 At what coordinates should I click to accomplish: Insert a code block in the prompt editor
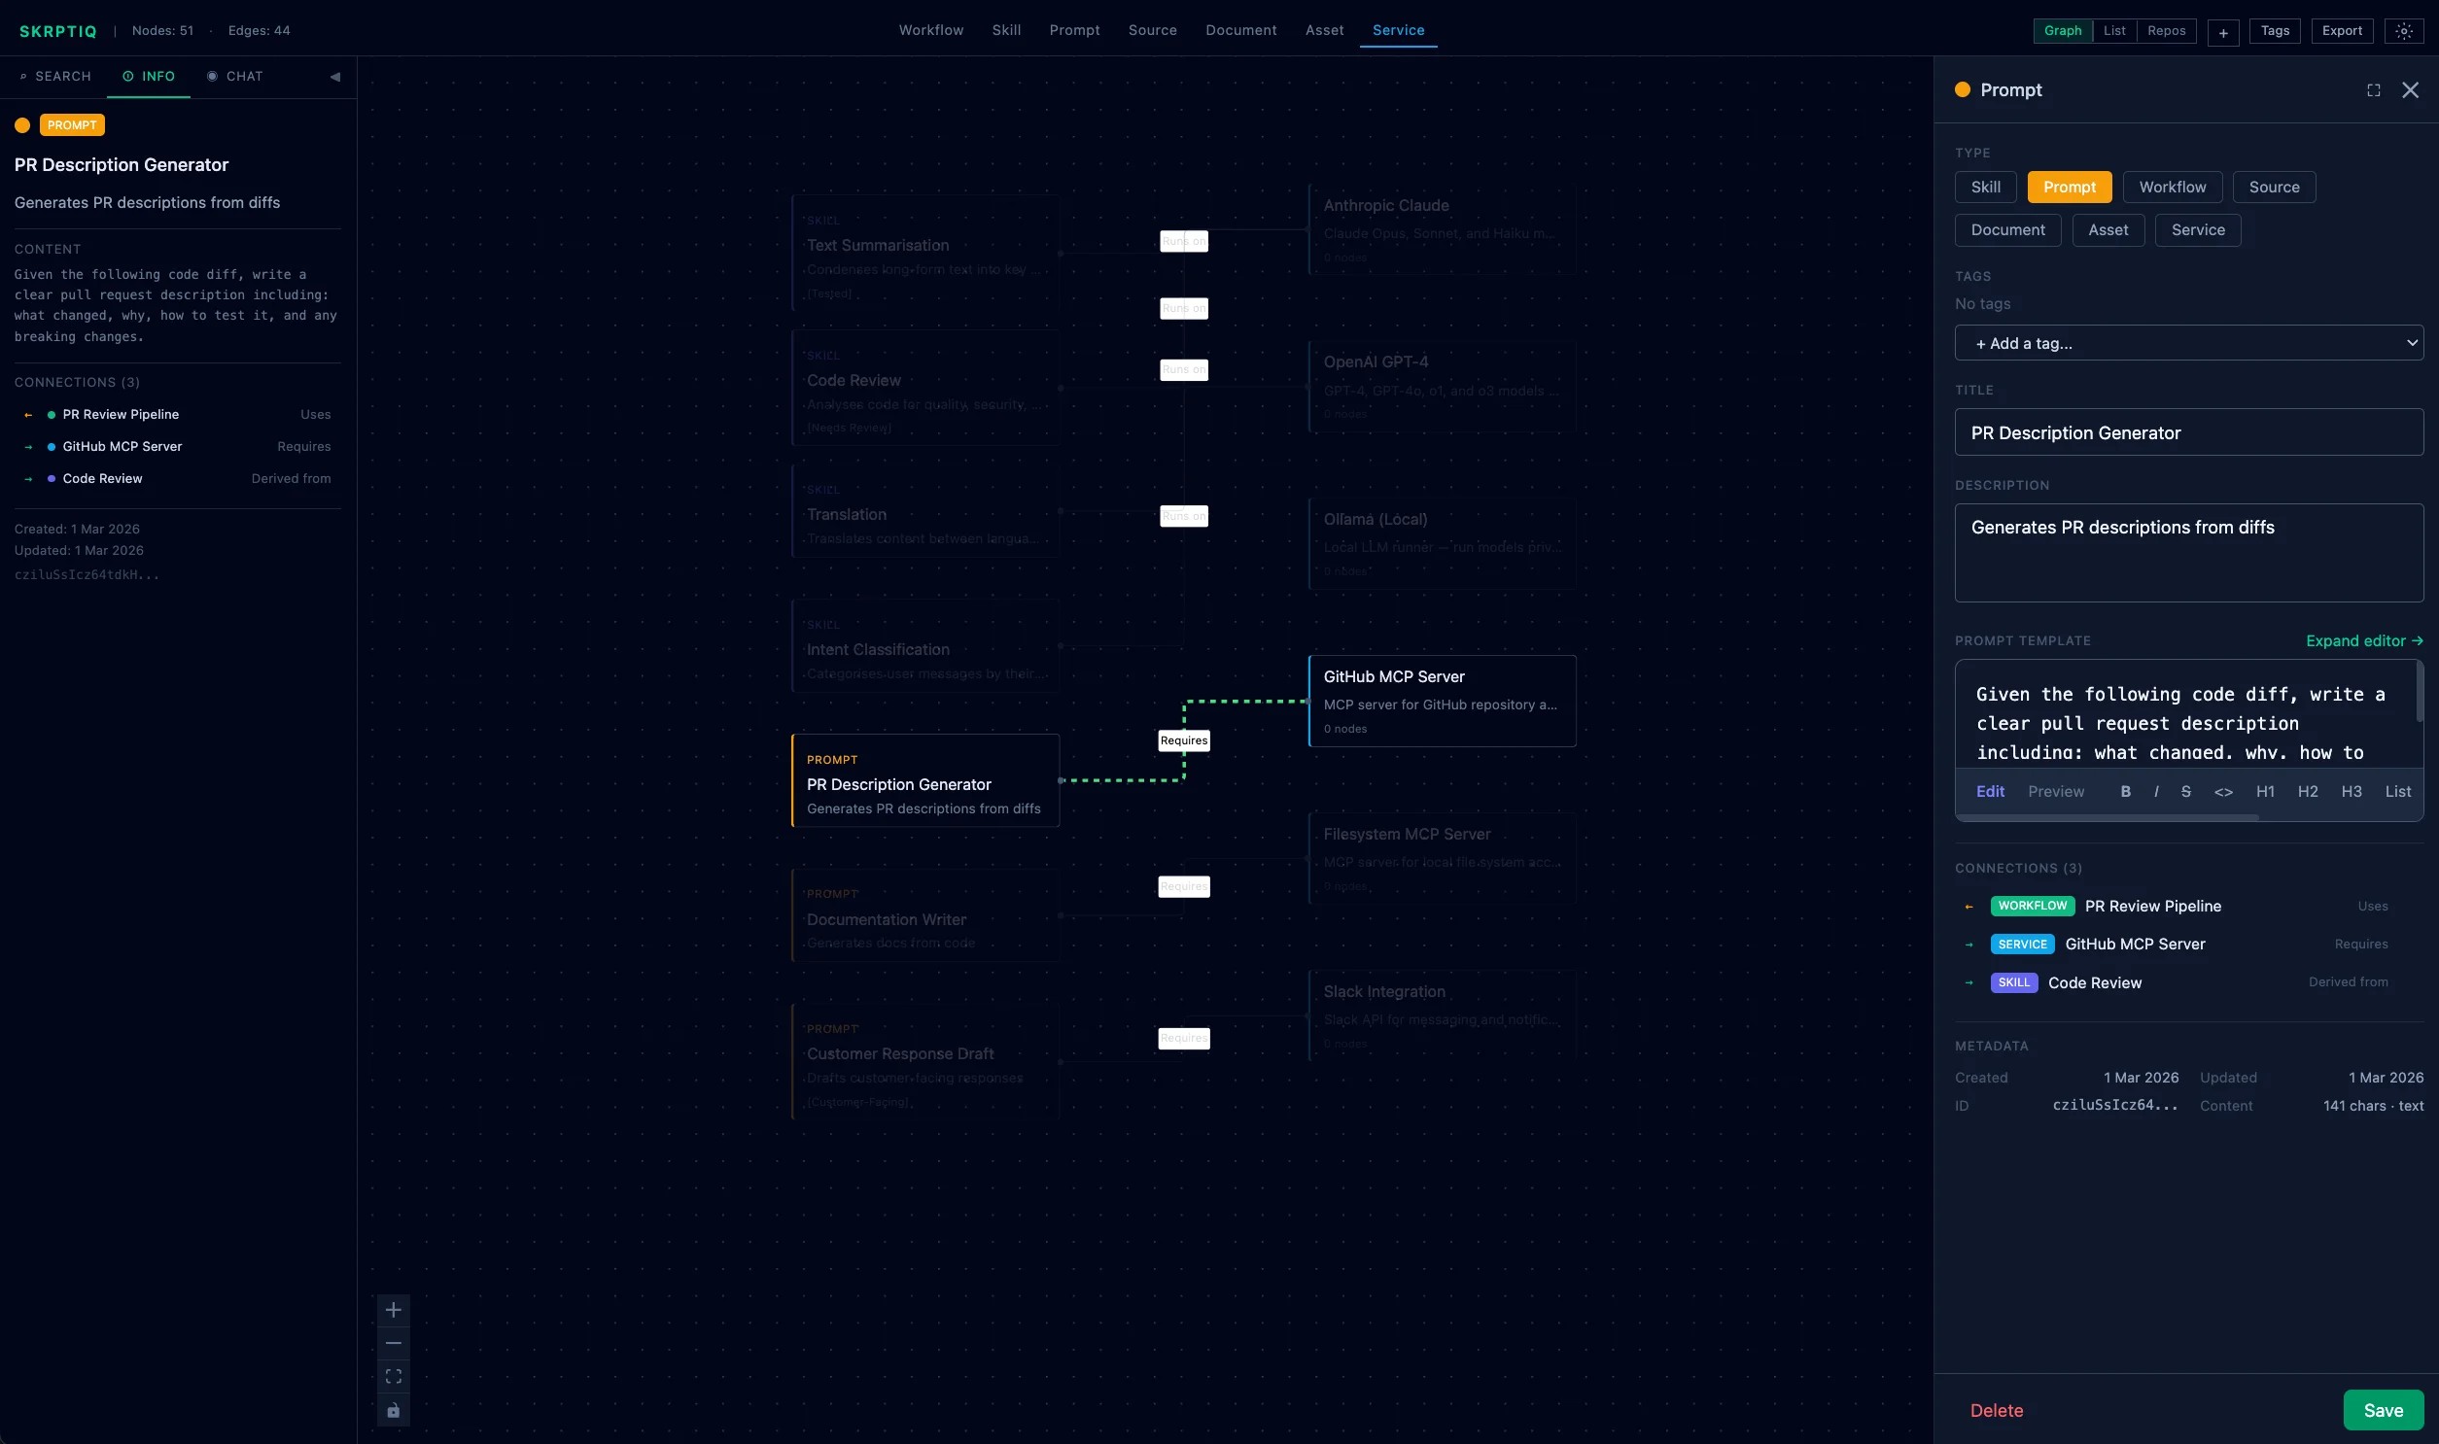coord(2223,791)
